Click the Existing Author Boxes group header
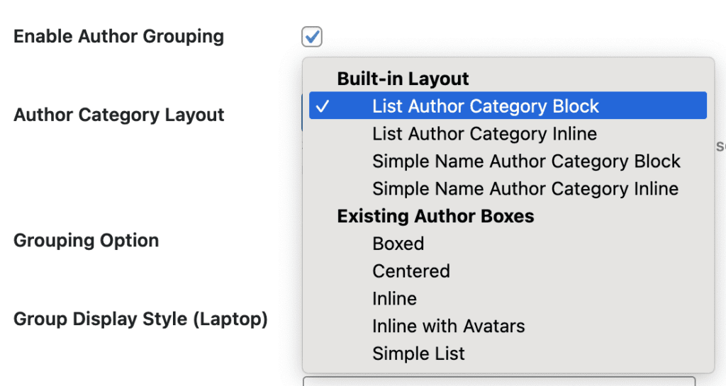The image size is (726, 386). 435,216
